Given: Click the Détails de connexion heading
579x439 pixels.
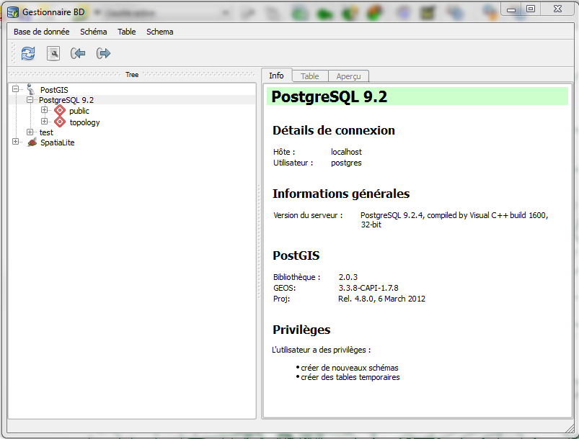Looking at the screenshot, I should pyautogui.click(x=334, y=130).
